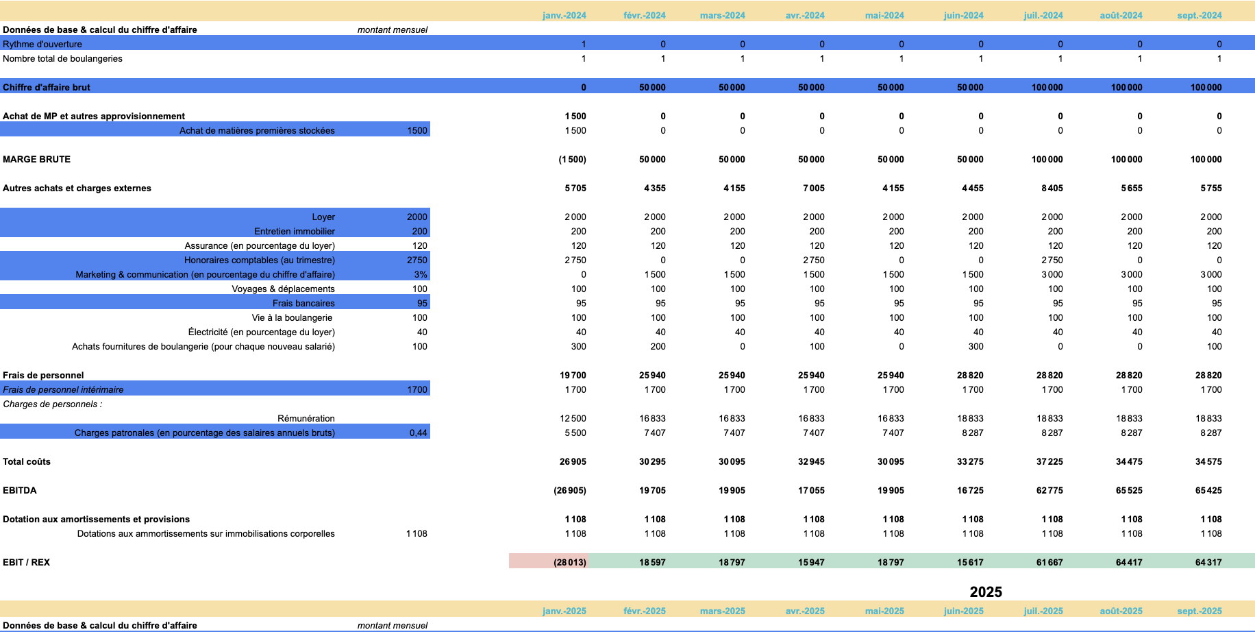Click the Charges patronales 0,44 cell
Screen dimensions: 1255x632
[418, 433]
